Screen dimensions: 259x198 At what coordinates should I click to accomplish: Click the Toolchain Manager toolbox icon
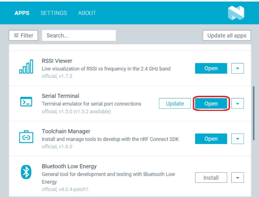26,137
